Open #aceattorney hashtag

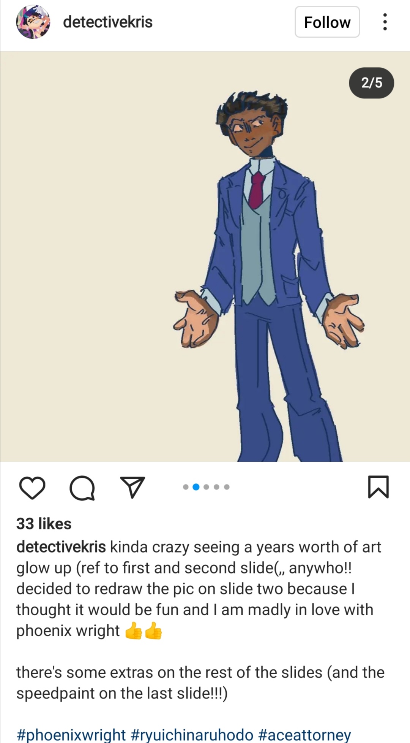click(304, 735)
